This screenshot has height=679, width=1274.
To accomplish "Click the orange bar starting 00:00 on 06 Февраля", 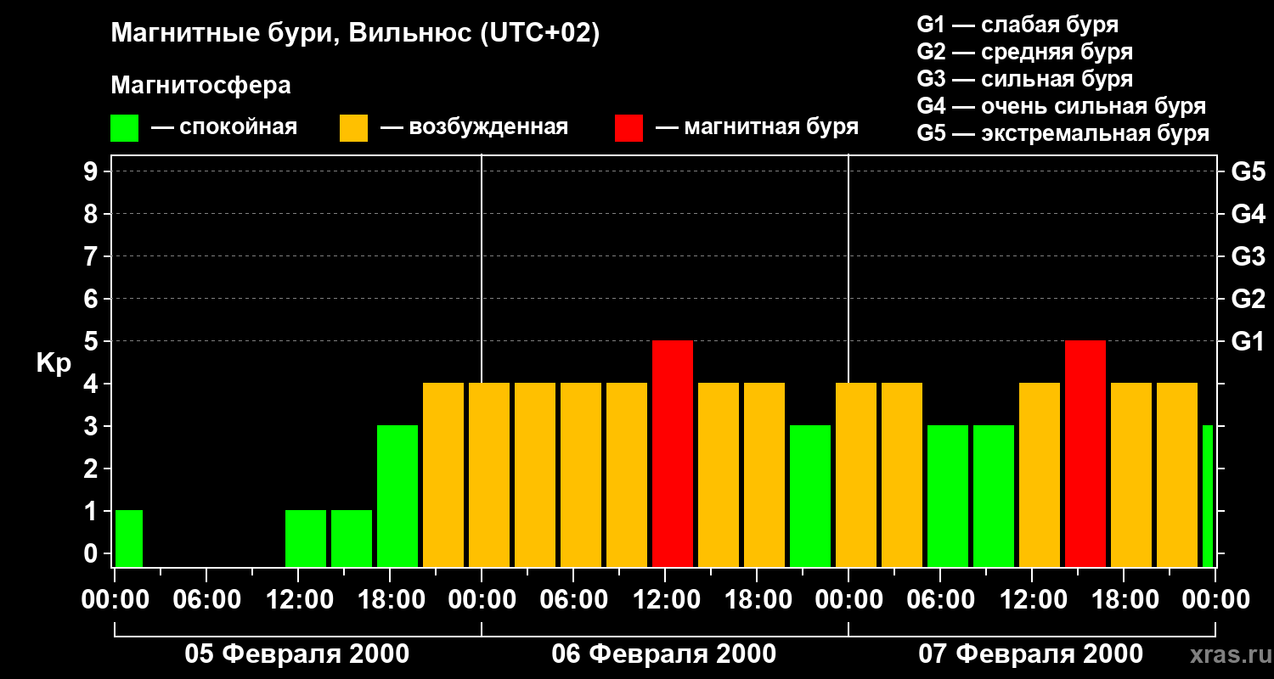I will 489,474.
